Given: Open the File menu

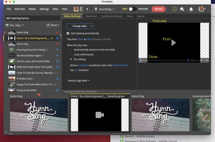Looking at the screenshot, I should 9,9.
